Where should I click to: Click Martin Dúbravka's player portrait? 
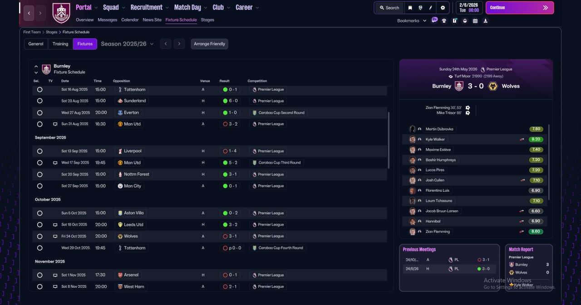click(413, 129)
